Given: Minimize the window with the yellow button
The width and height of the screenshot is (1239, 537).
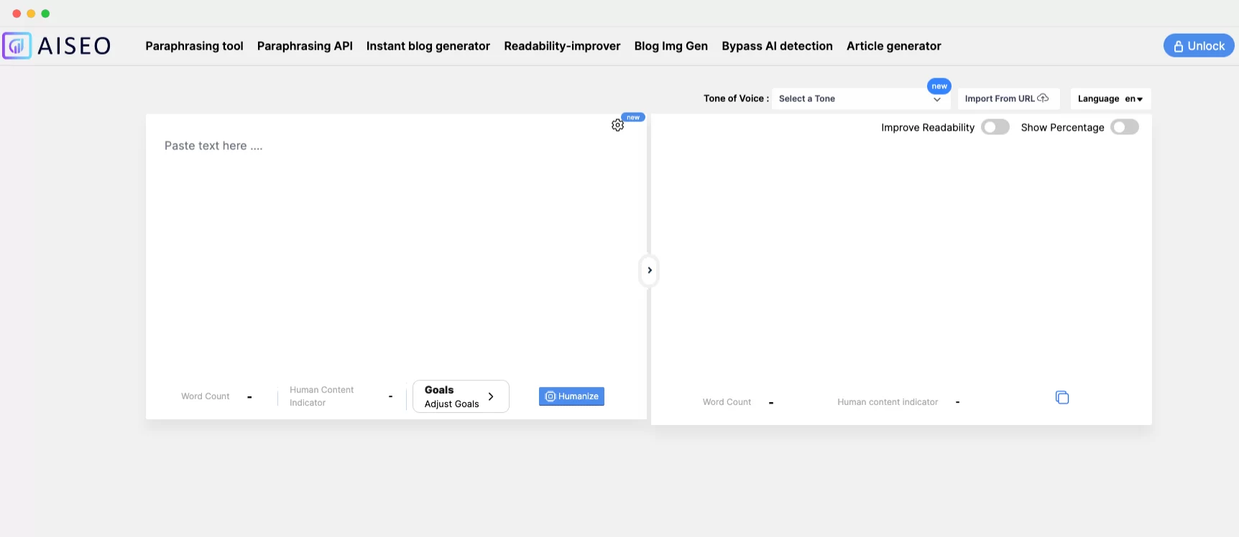Looking at the screenshot, I should click(31, 14).
